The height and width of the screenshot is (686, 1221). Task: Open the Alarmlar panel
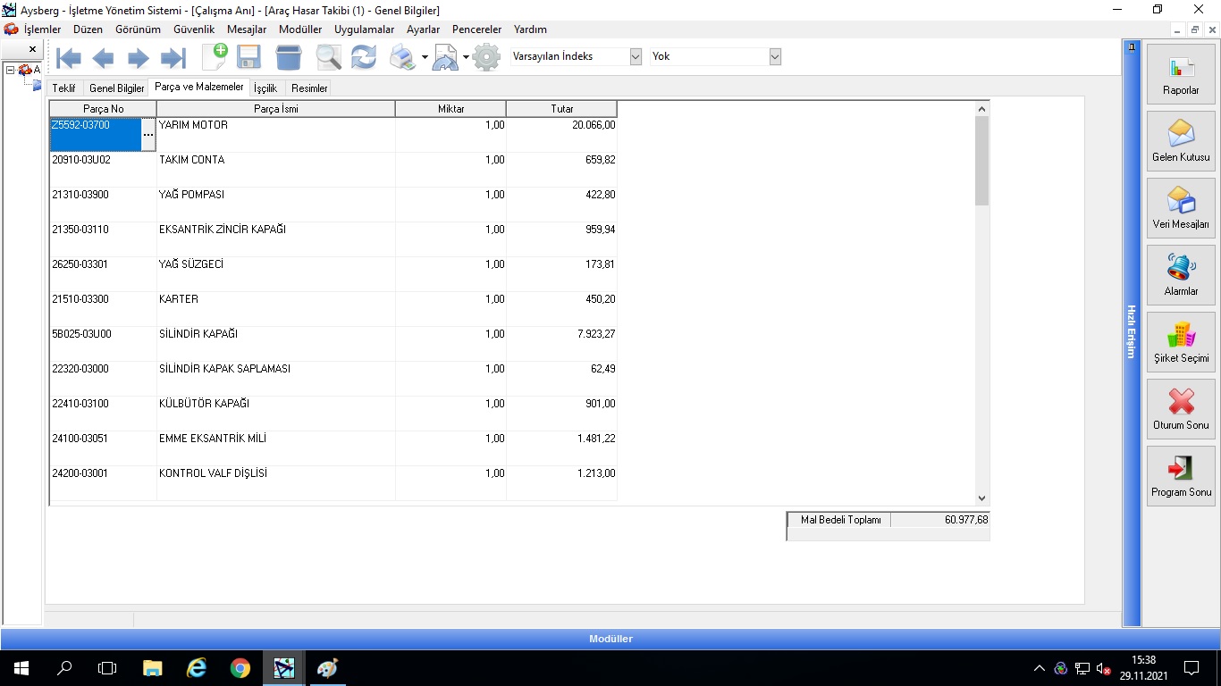[x=1181, y=275]
